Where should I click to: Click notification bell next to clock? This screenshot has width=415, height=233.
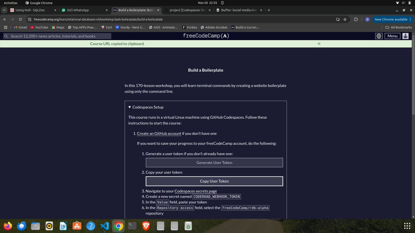[222, 3]
